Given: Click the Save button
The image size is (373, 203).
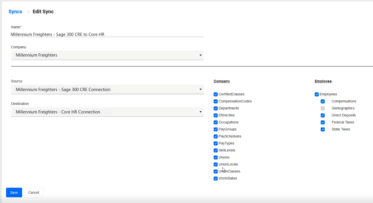Looking at the screenshot, I should [x=14, y=192].
